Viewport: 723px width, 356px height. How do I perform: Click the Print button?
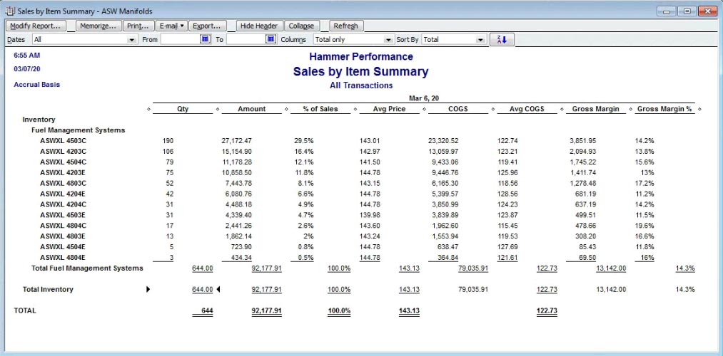[137, 26]
